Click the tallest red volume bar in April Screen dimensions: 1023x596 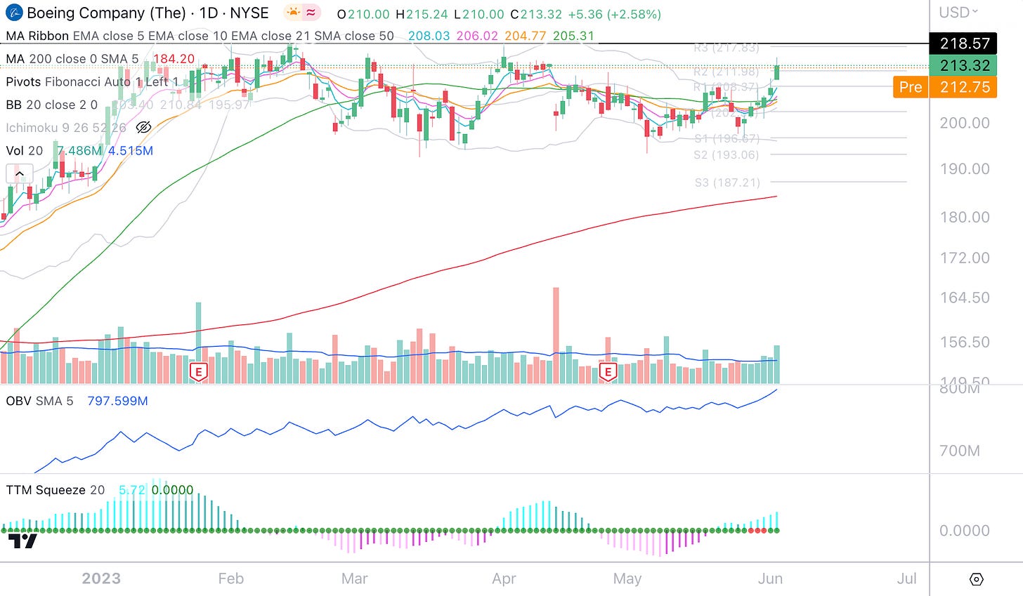pos(556,335)
